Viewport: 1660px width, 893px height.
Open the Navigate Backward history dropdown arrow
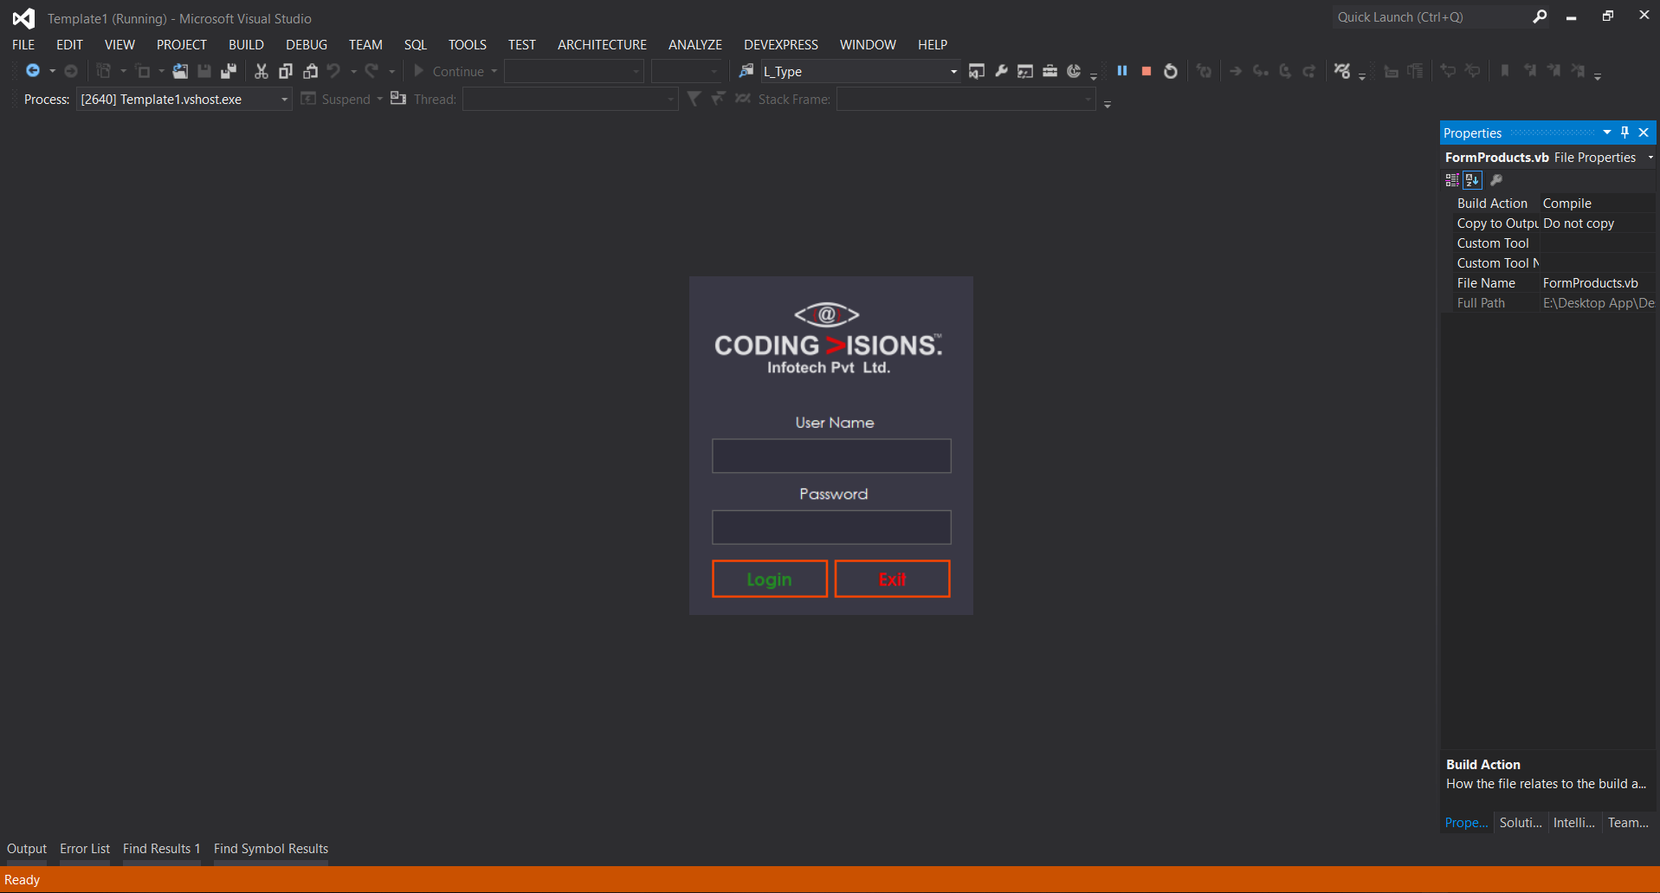(x=52, y=71)
